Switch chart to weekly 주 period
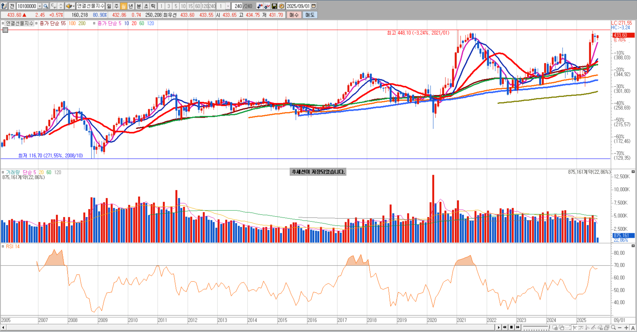 [116, 6]
